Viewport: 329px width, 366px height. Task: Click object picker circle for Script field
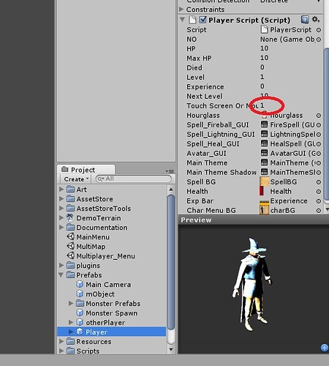pos(319,30)
